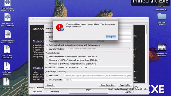The image size is (171, 96).
Task: Select the shaderpacks.zip desktop icon
Action: click(6, 82)
